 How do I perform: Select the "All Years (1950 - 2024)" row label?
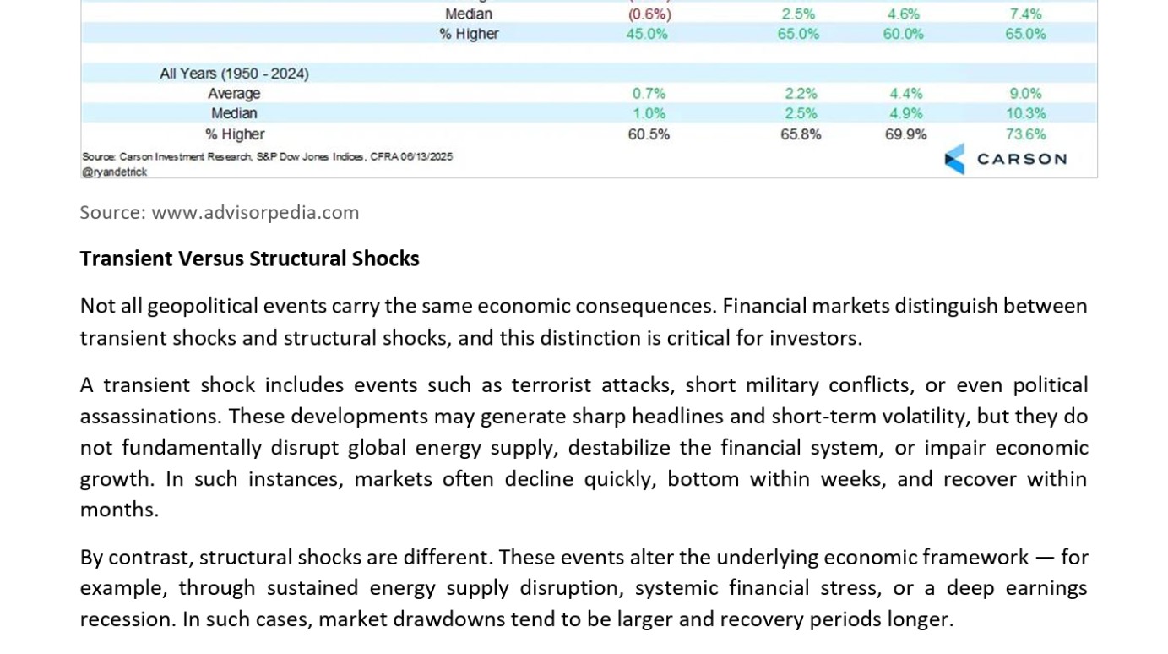click(234, 74)
